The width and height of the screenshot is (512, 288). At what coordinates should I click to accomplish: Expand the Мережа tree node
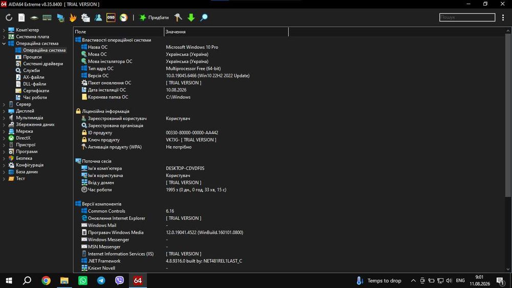click(x=4, y=131)
